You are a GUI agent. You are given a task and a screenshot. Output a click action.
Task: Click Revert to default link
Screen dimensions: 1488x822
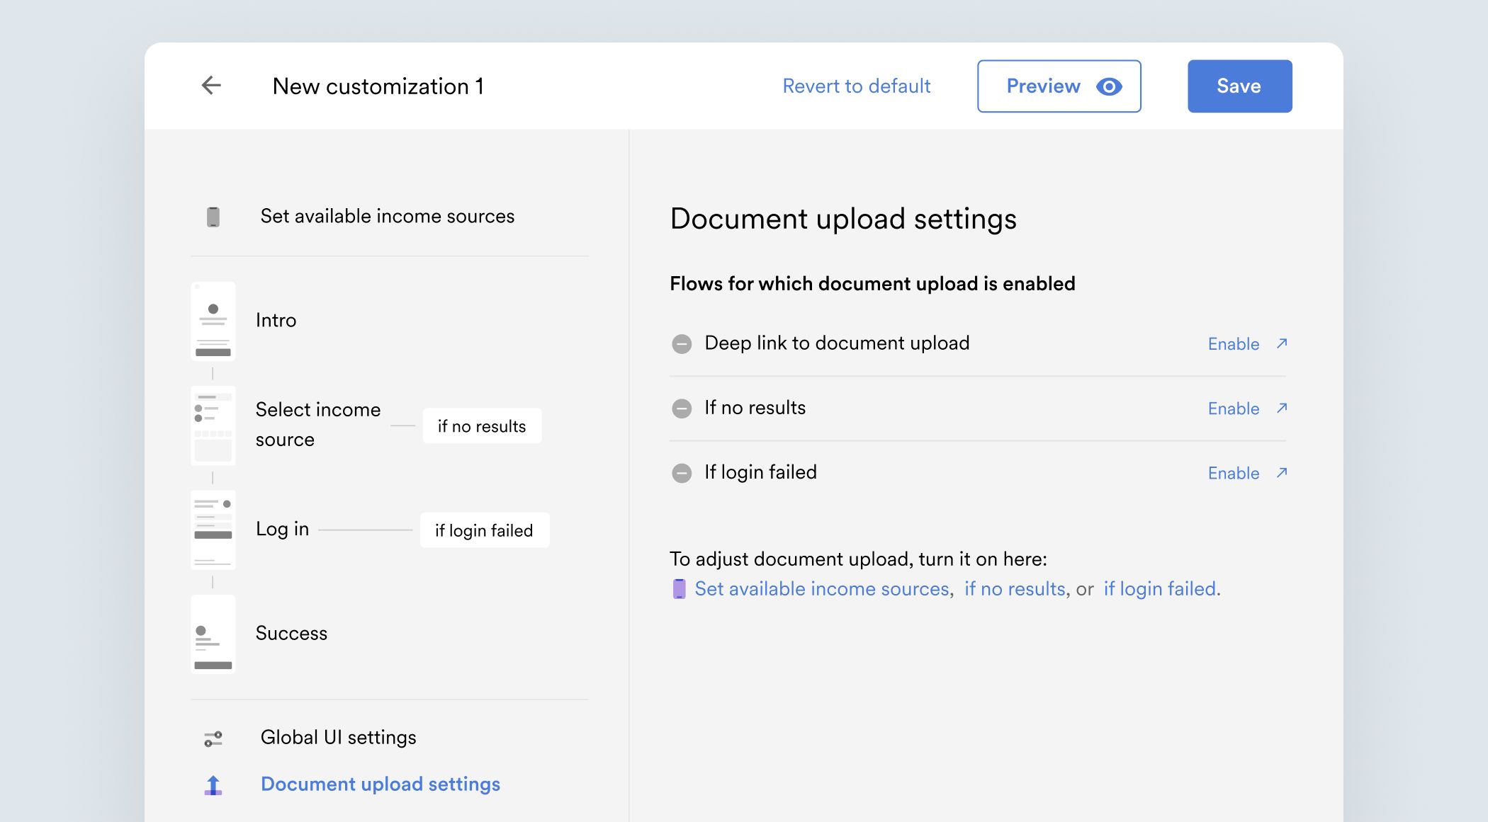pos(856,86)
